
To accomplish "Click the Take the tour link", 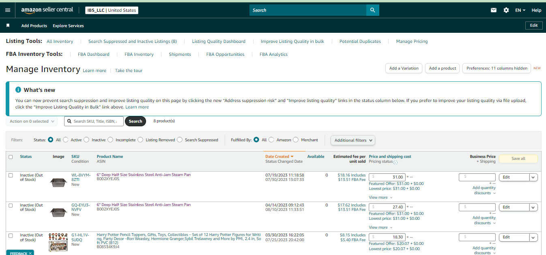I will pos(129,70).
